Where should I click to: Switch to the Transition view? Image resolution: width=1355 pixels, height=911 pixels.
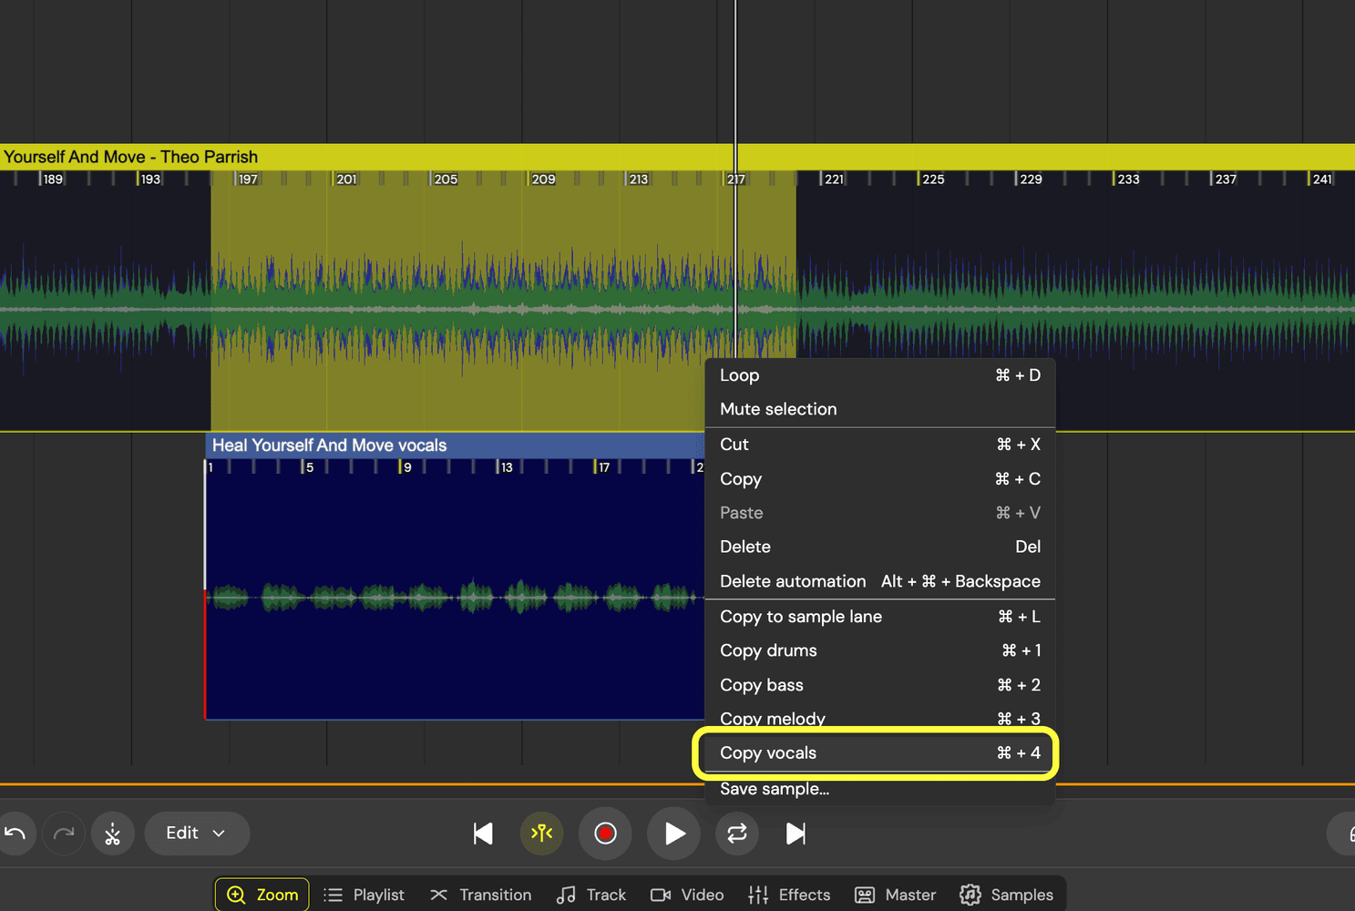(x=481, y=895)
